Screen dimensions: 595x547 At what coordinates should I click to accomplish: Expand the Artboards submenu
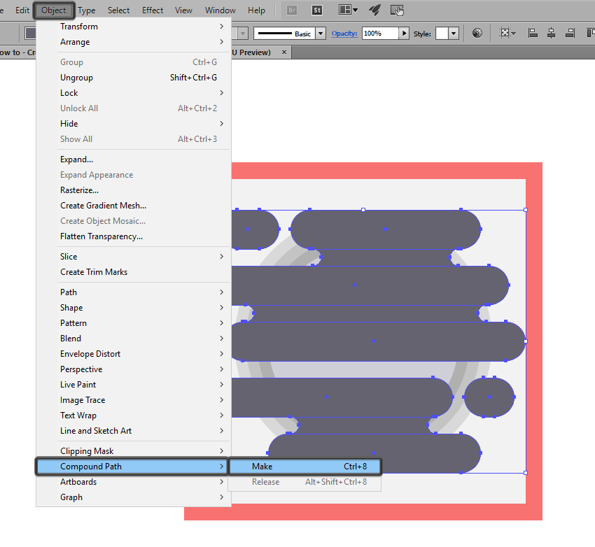(x=134, y=482)
